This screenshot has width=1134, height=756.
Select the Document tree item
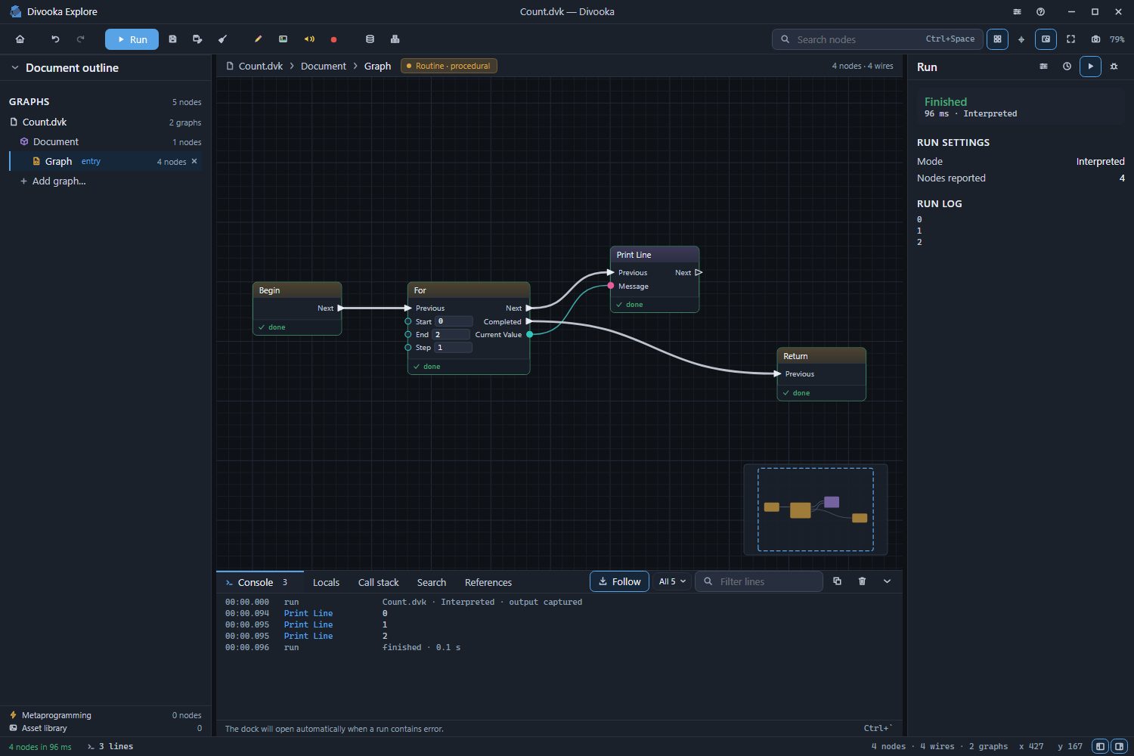(x=106, y=141)
